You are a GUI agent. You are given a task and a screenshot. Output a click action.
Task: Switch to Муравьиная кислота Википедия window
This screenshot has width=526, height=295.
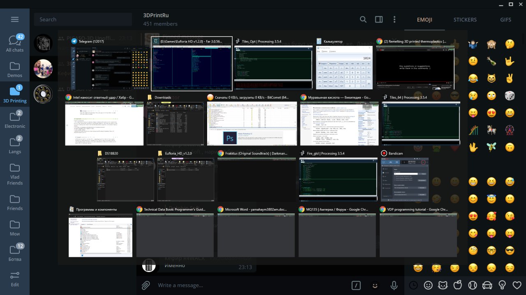point(339,120)
